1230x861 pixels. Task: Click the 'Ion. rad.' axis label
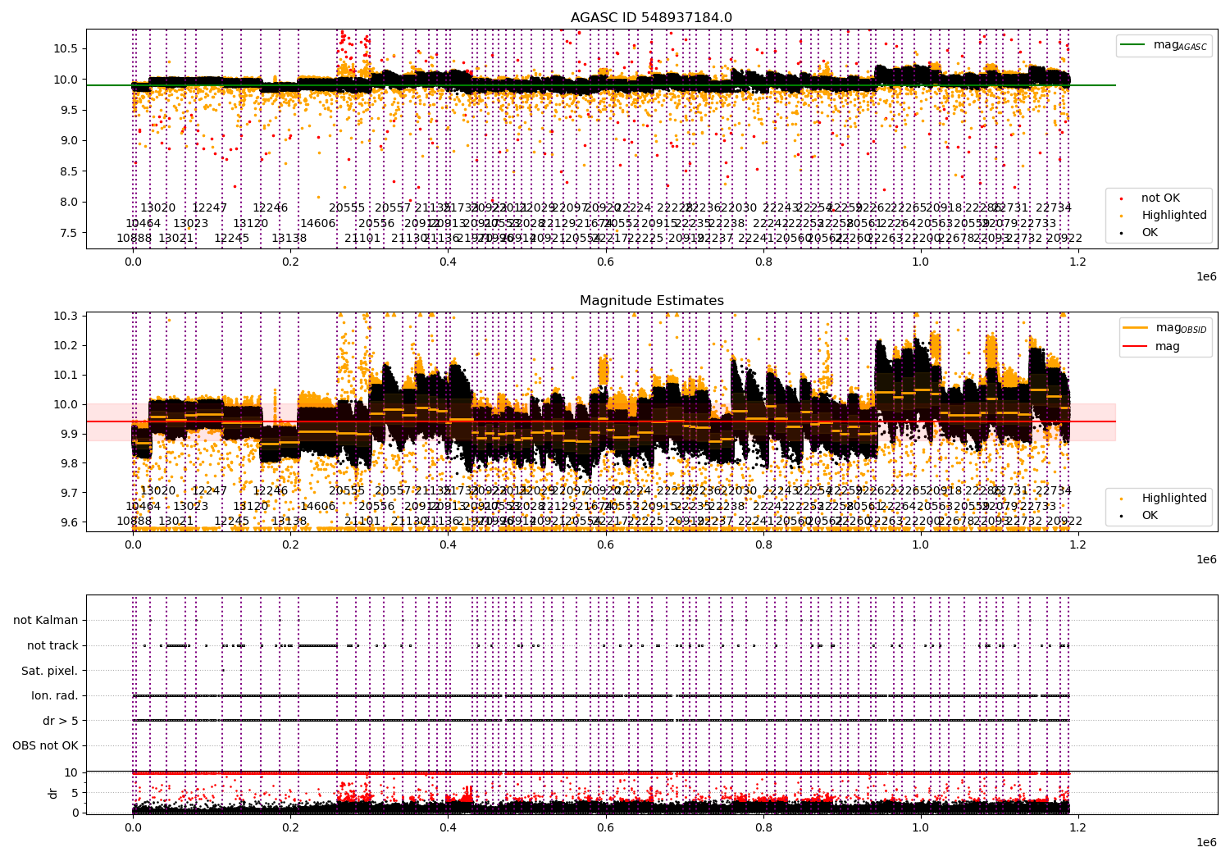55,696
